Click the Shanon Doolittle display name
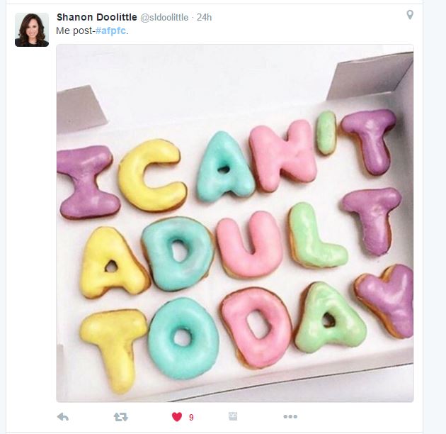Viewport: 446px width, 434px height. [x=97, y=17]
